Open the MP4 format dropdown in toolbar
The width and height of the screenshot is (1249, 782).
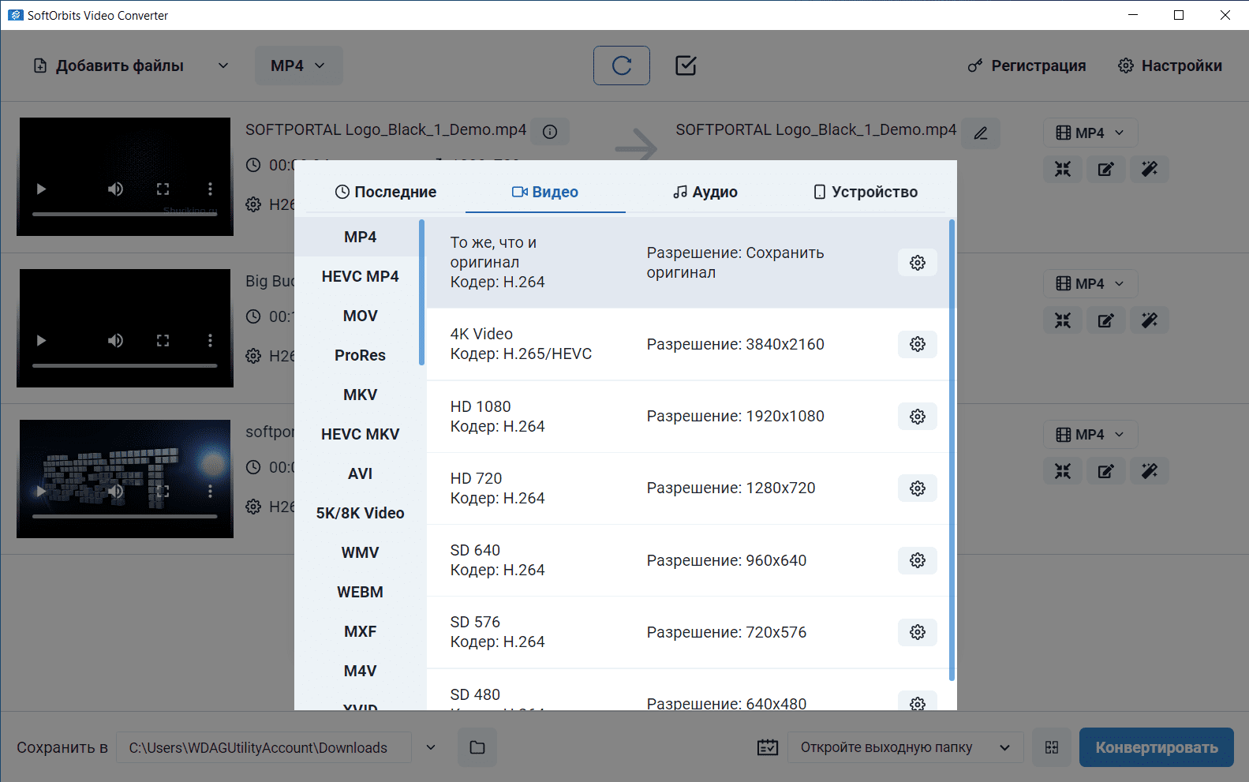(298, 65)
